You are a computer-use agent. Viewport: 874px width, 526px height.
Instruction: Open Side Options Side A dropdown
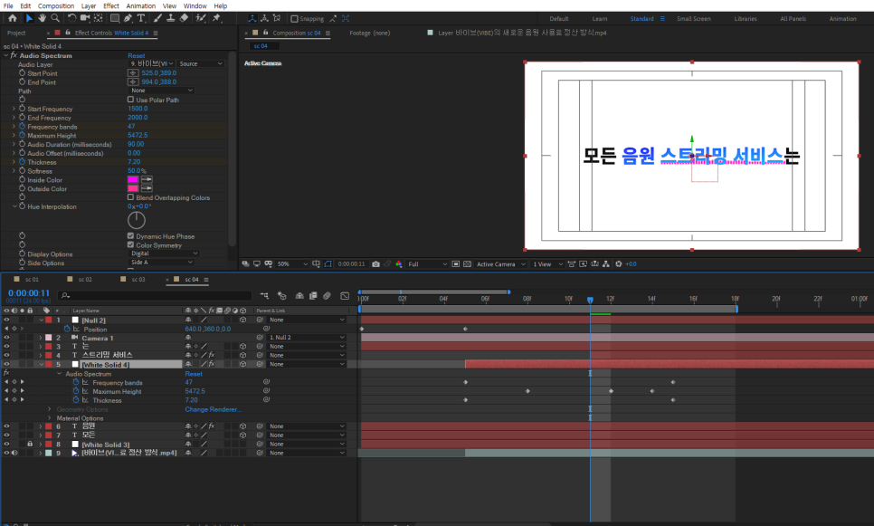pyautogui.click(x=161, y=263)
